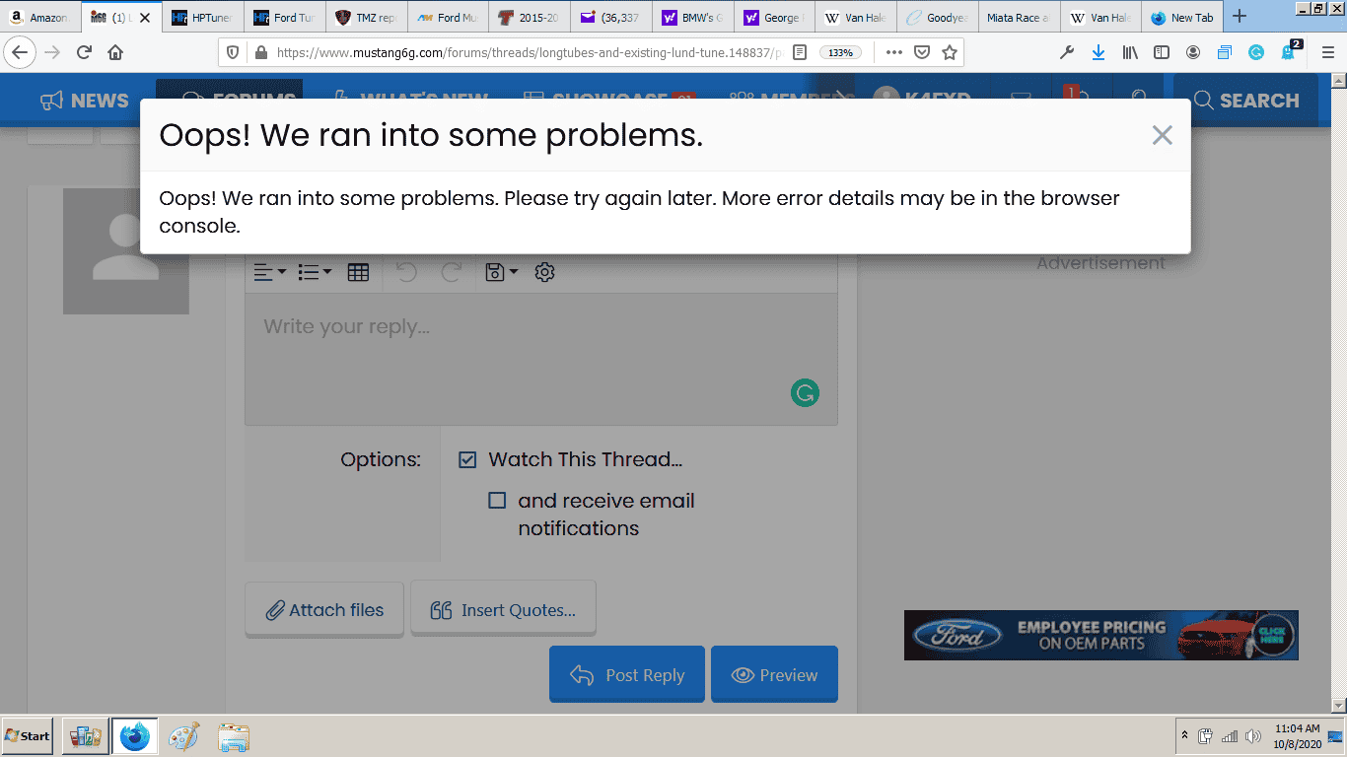Insert a table in the reply editor
1347x757 pixels.
(x=358, y=272)
